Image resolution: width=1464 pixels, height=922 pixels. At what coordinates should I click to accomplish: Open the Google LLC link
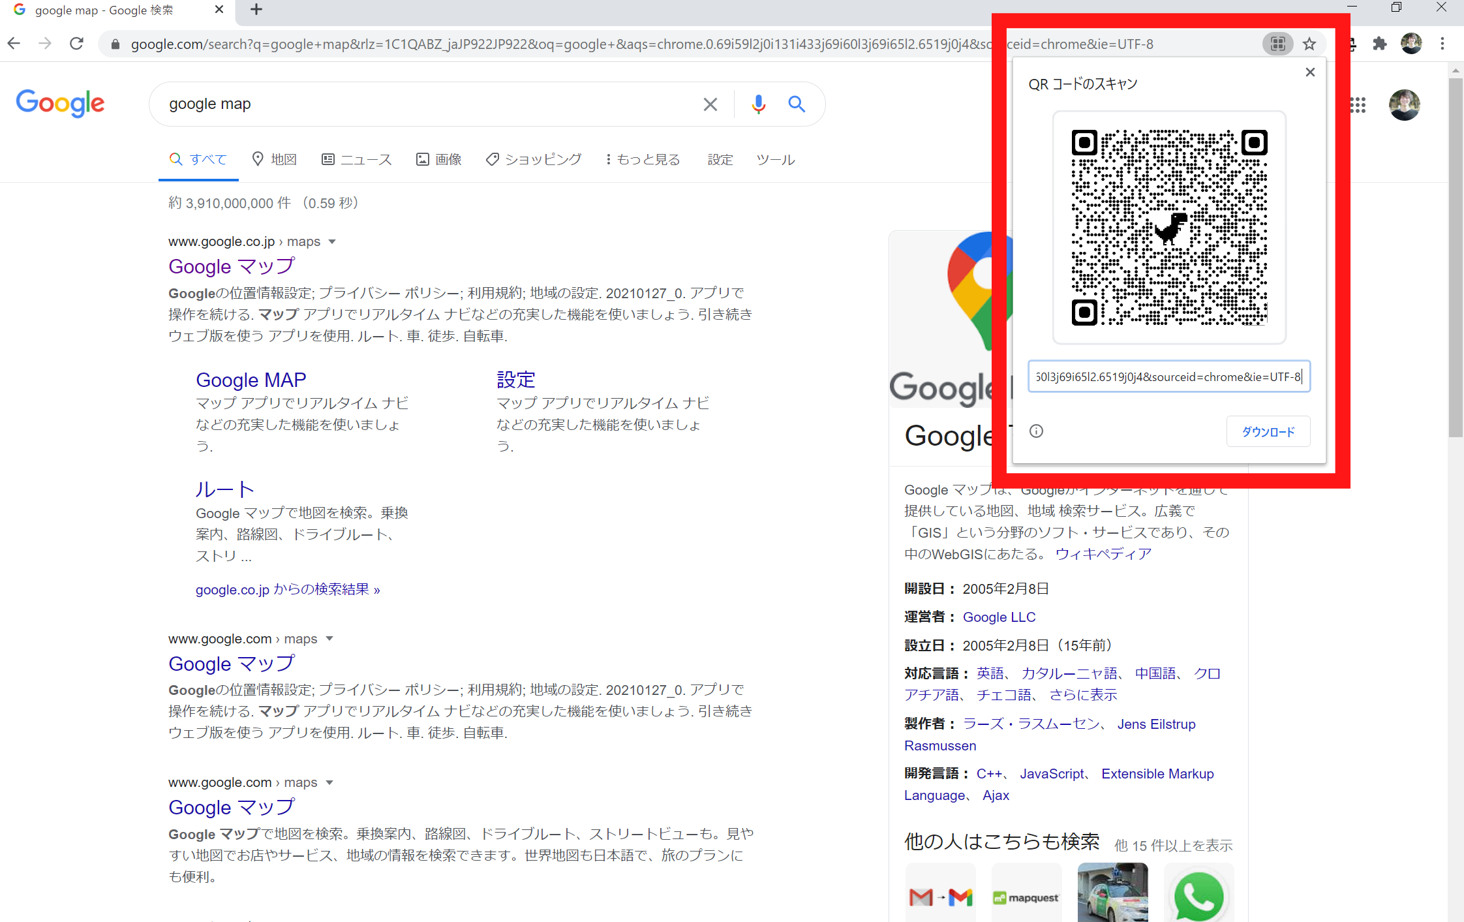999,617
